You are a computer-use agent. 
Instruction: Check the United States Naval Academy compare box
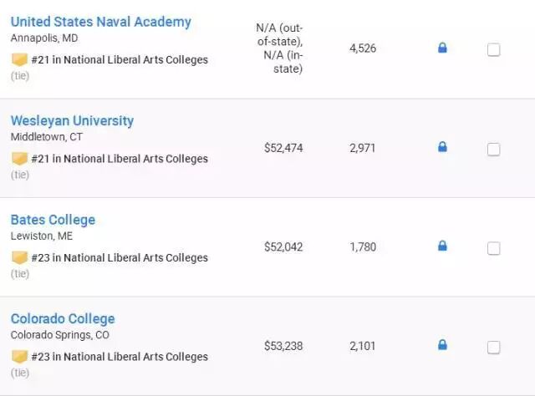(494, 50)
